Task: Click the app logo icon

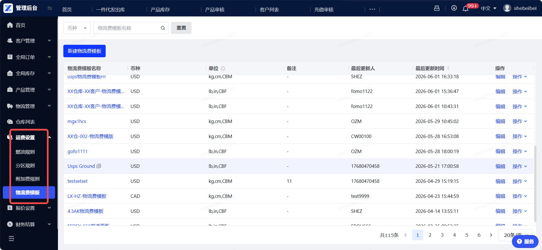Action: 8,8
